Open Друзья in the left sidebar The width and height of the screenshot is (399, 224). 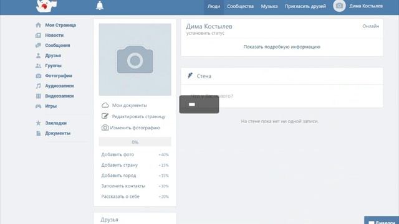53,55
